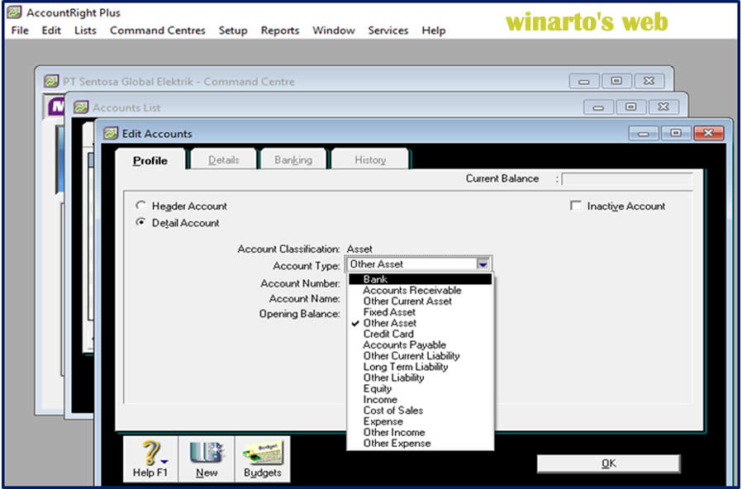Click the New account icon button
Viewport: 742px width, 489px height.
point(207,459)
